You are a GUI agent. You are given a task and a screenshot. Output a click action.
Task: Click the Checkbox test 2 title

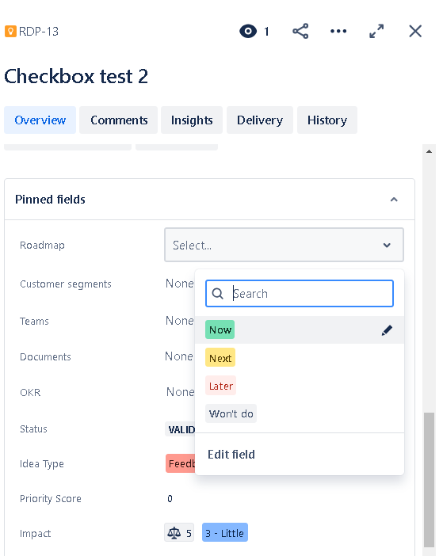pos(76,76)
